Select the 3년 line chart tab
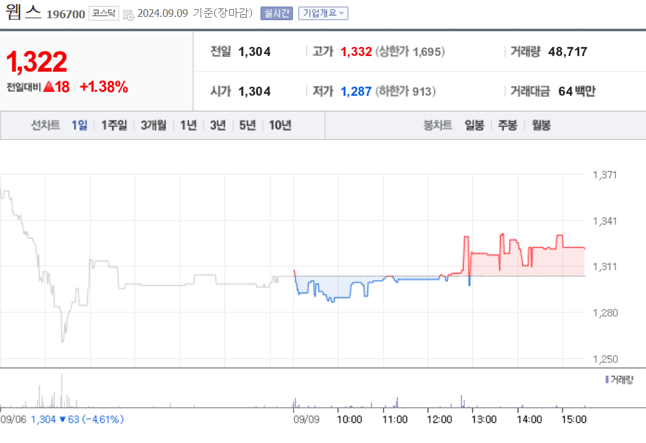Viewport: 646px width, 443px height. [218, 125]
